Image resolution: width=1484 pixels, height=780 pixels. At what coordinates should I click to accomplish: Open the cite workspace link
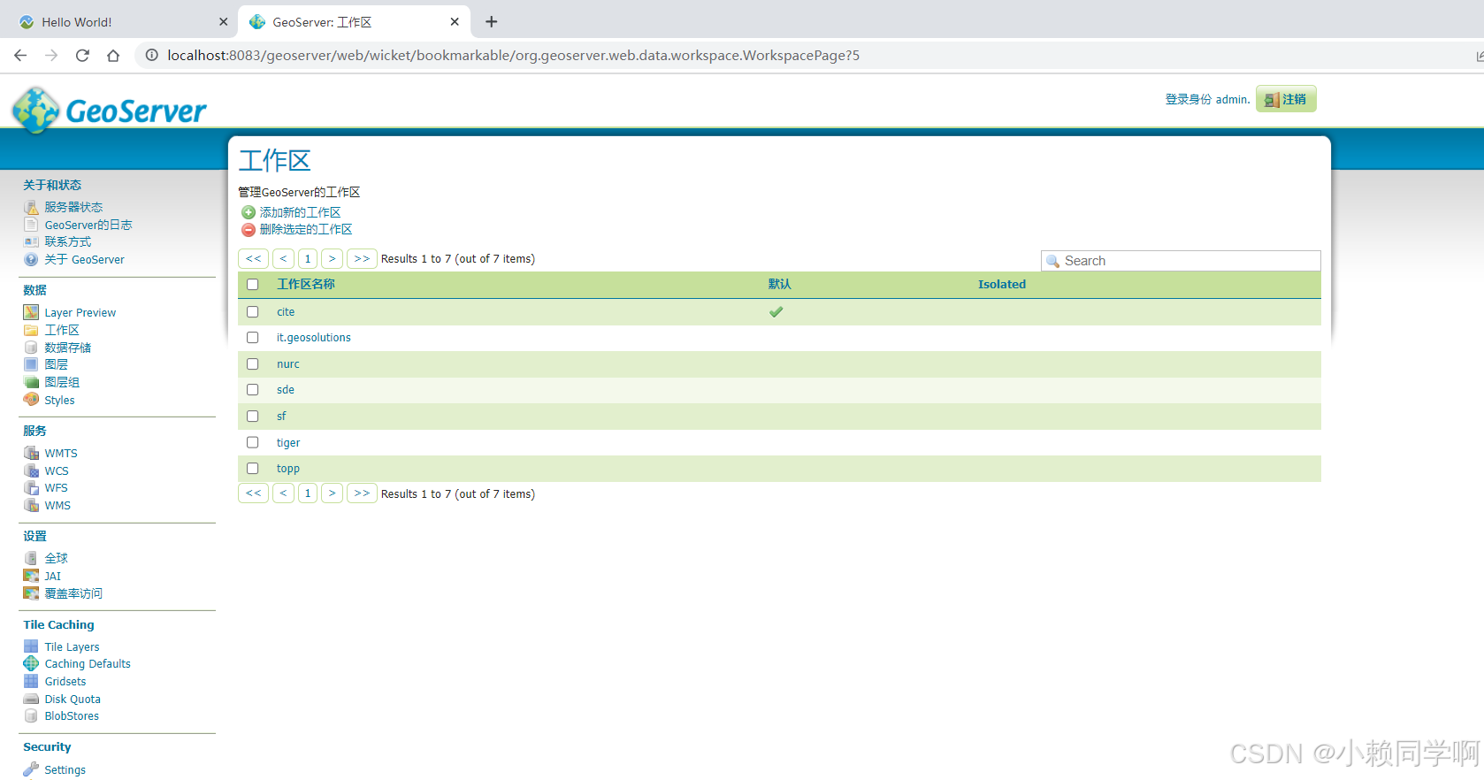click(286, 312)
